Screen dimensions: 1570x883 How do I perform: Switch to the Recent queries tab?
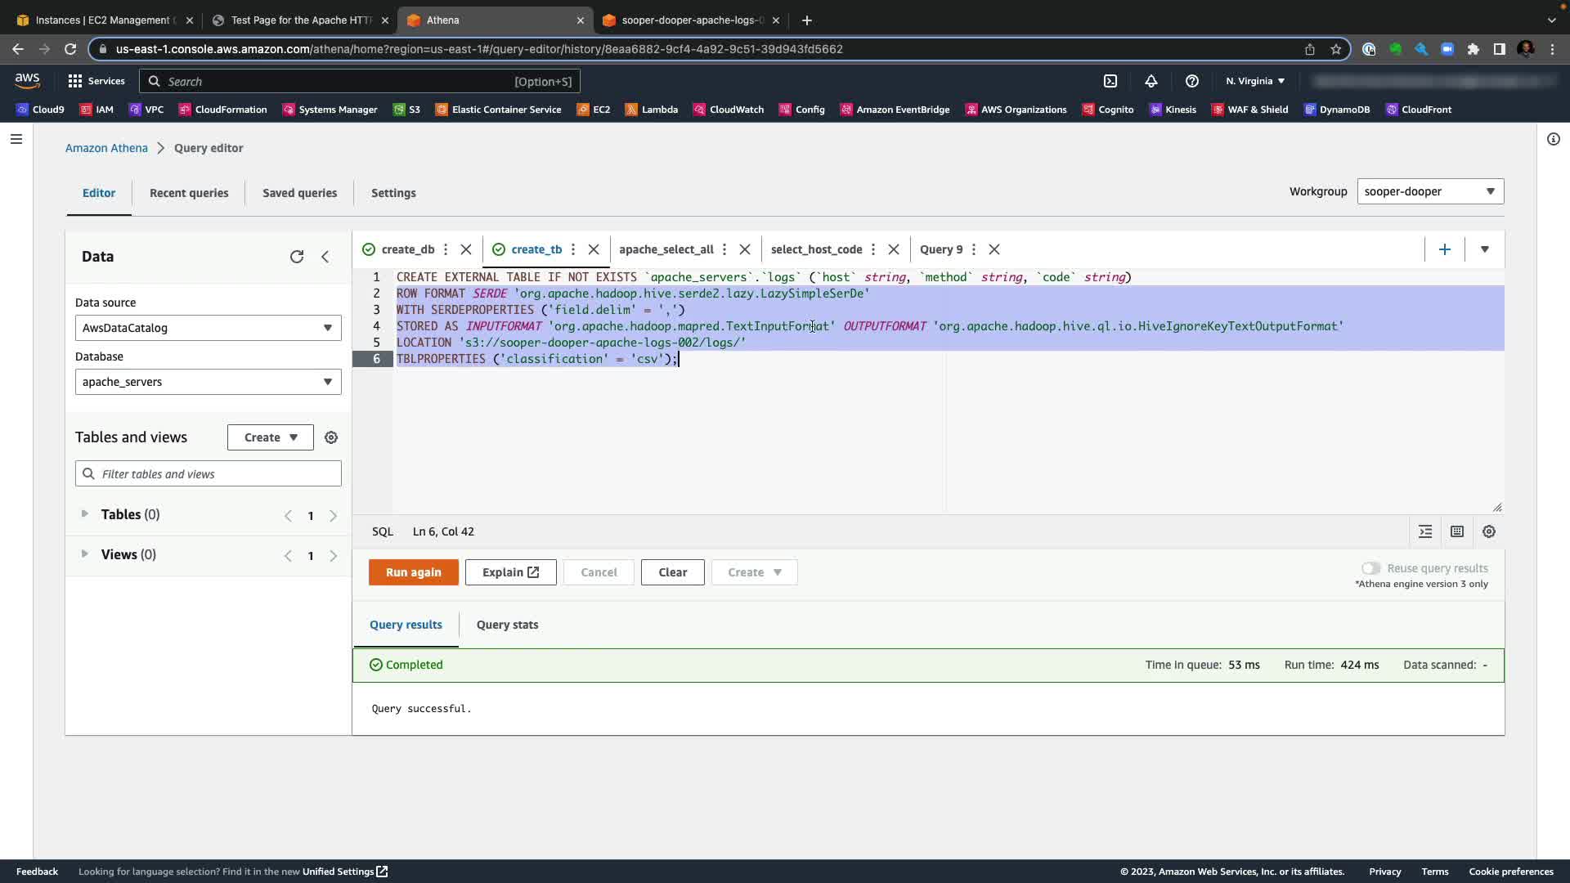[x=189, y=193]
